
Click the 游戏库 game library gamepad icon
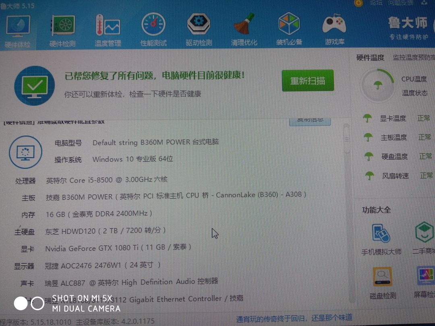[334, 24]
